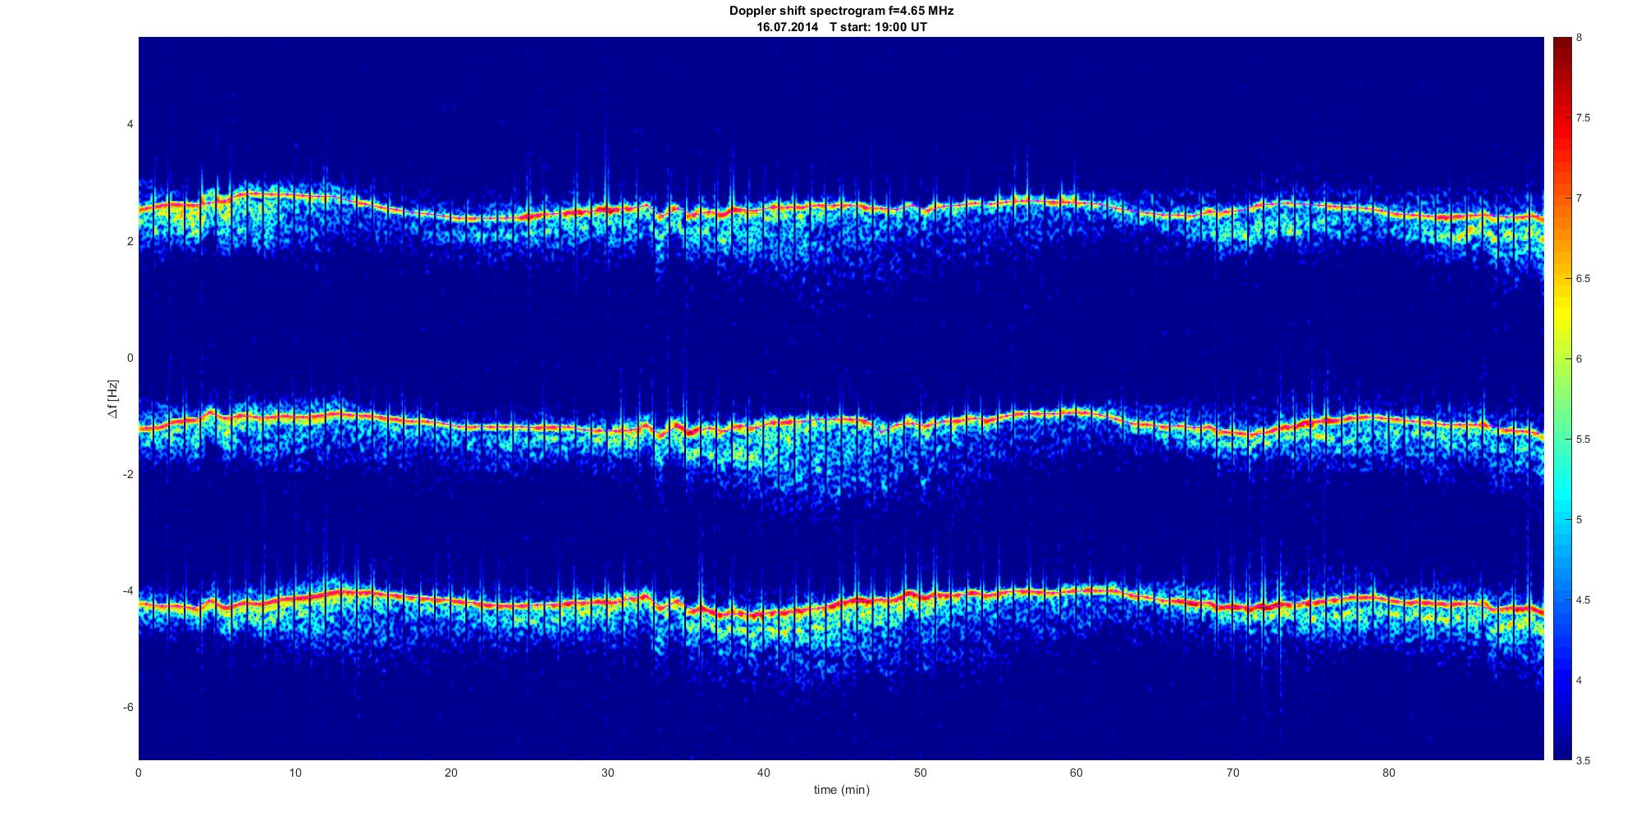
Task: Click the 'Δf [Hz]' y-axis label
Action: (x=112, y=399)
